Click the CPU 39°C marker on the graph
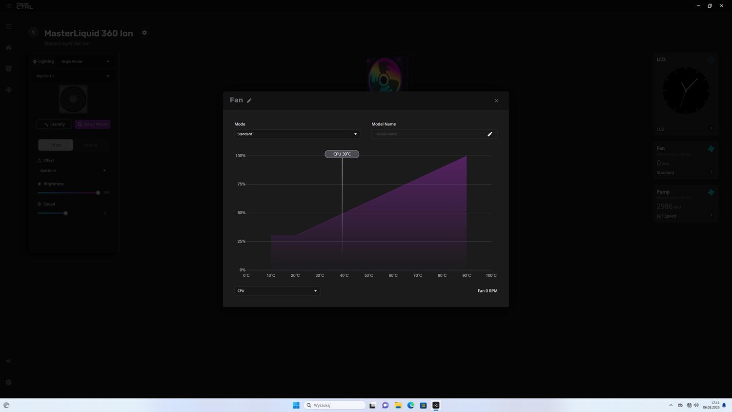Screen dimensions: 732x412 point(342,154)
